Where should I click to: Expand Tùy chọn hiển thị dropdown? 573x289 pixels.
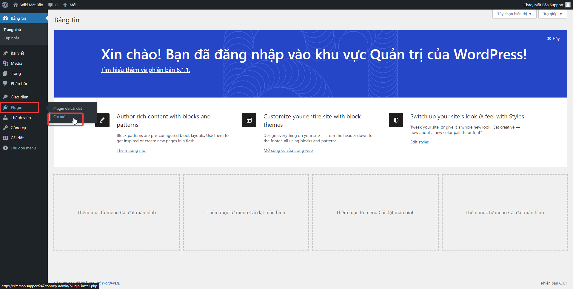514,14
